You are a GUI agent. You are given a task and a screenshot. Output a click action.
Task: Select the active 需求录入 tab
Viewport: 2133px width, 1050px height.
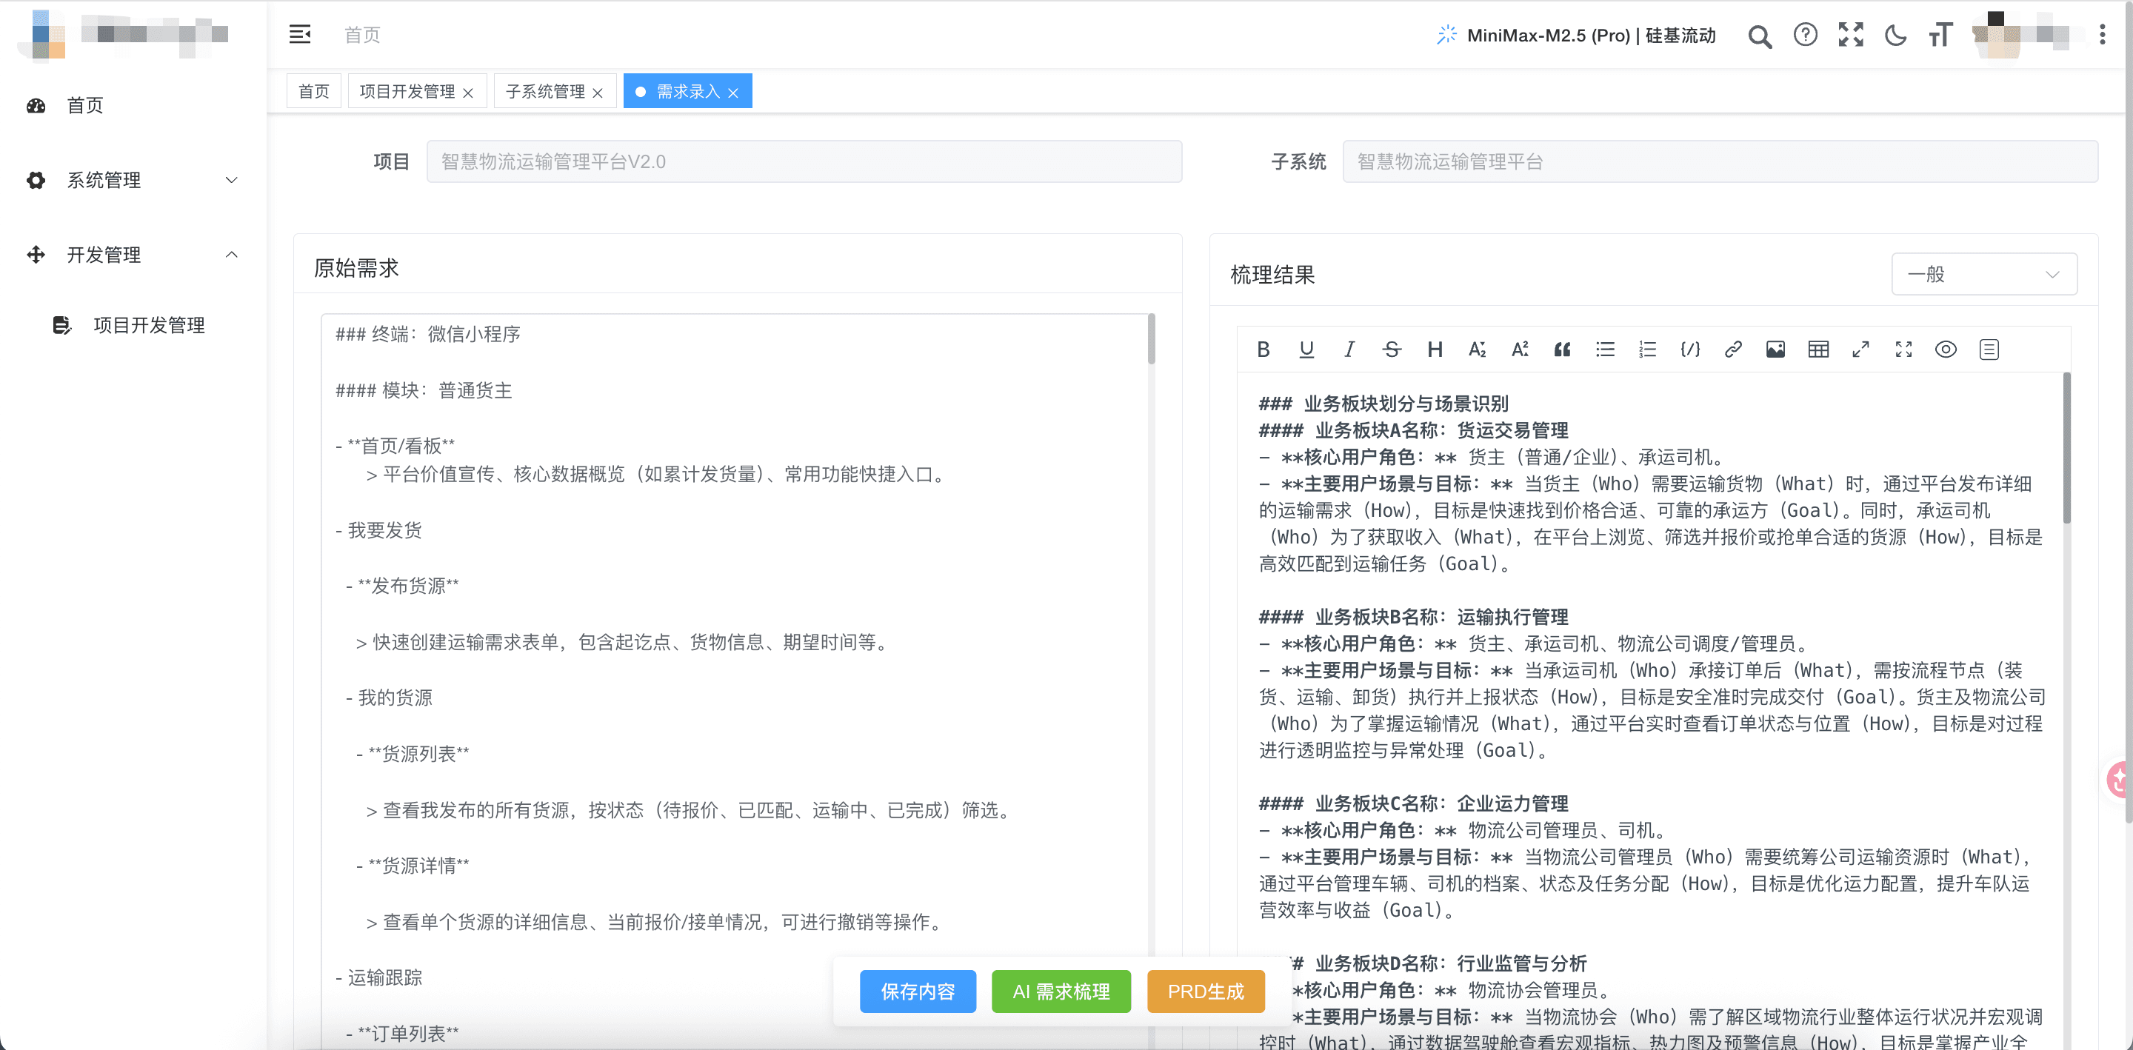tap(687, 91)
